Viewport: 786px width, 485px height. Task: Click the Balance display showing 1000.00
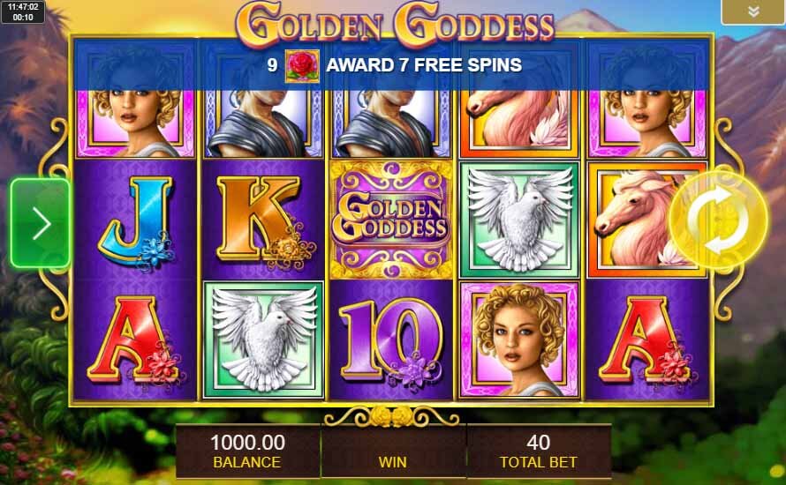(x=247, y=451)
